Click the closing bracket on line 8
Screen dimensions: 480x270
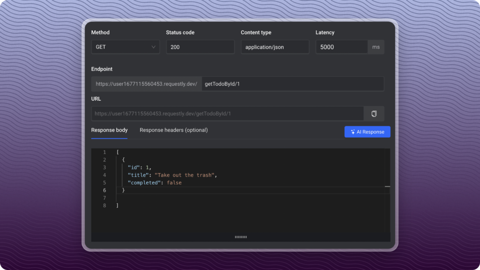(117, 205)
